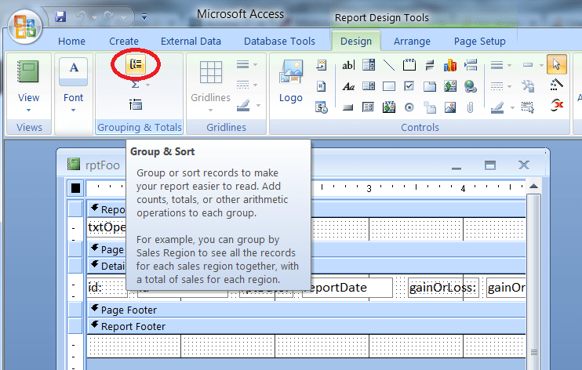
Task: Select the Attachment paperclip control
Action: click(x=471, y=107)
